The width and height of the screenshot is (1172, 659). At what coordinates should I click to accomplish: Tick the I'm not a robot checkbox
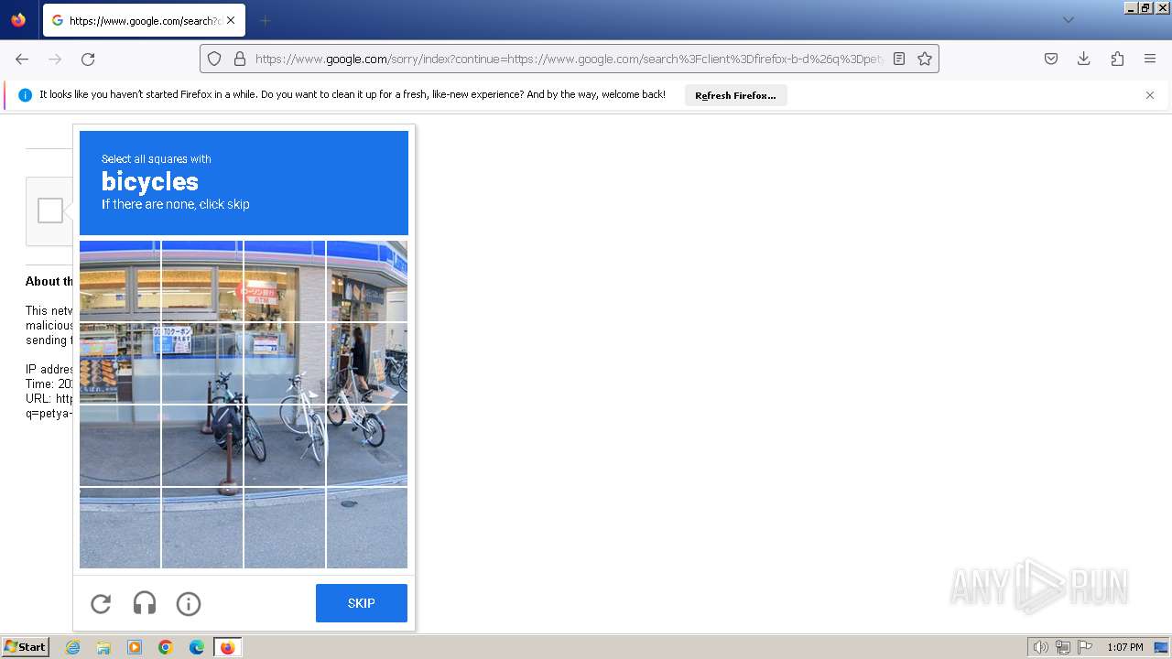(x=50, y=211)
